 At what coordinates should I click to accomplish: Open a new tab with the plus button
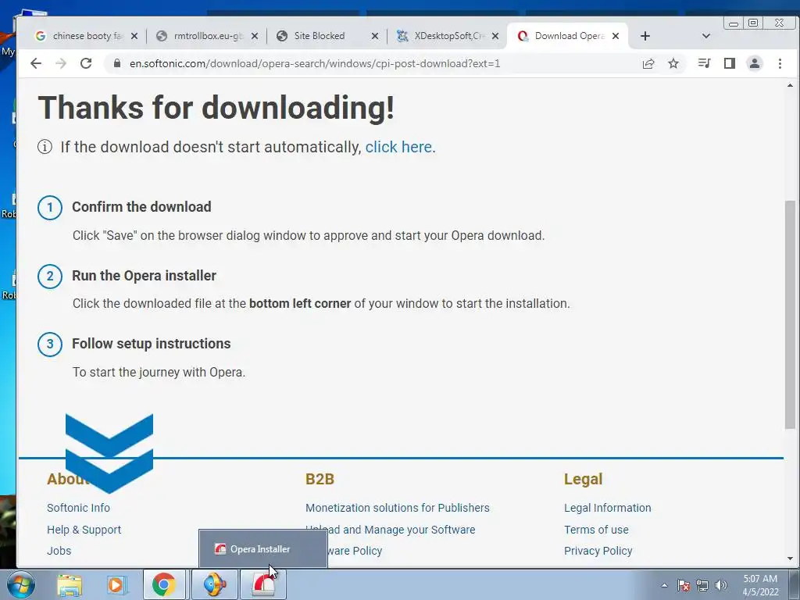645,36
